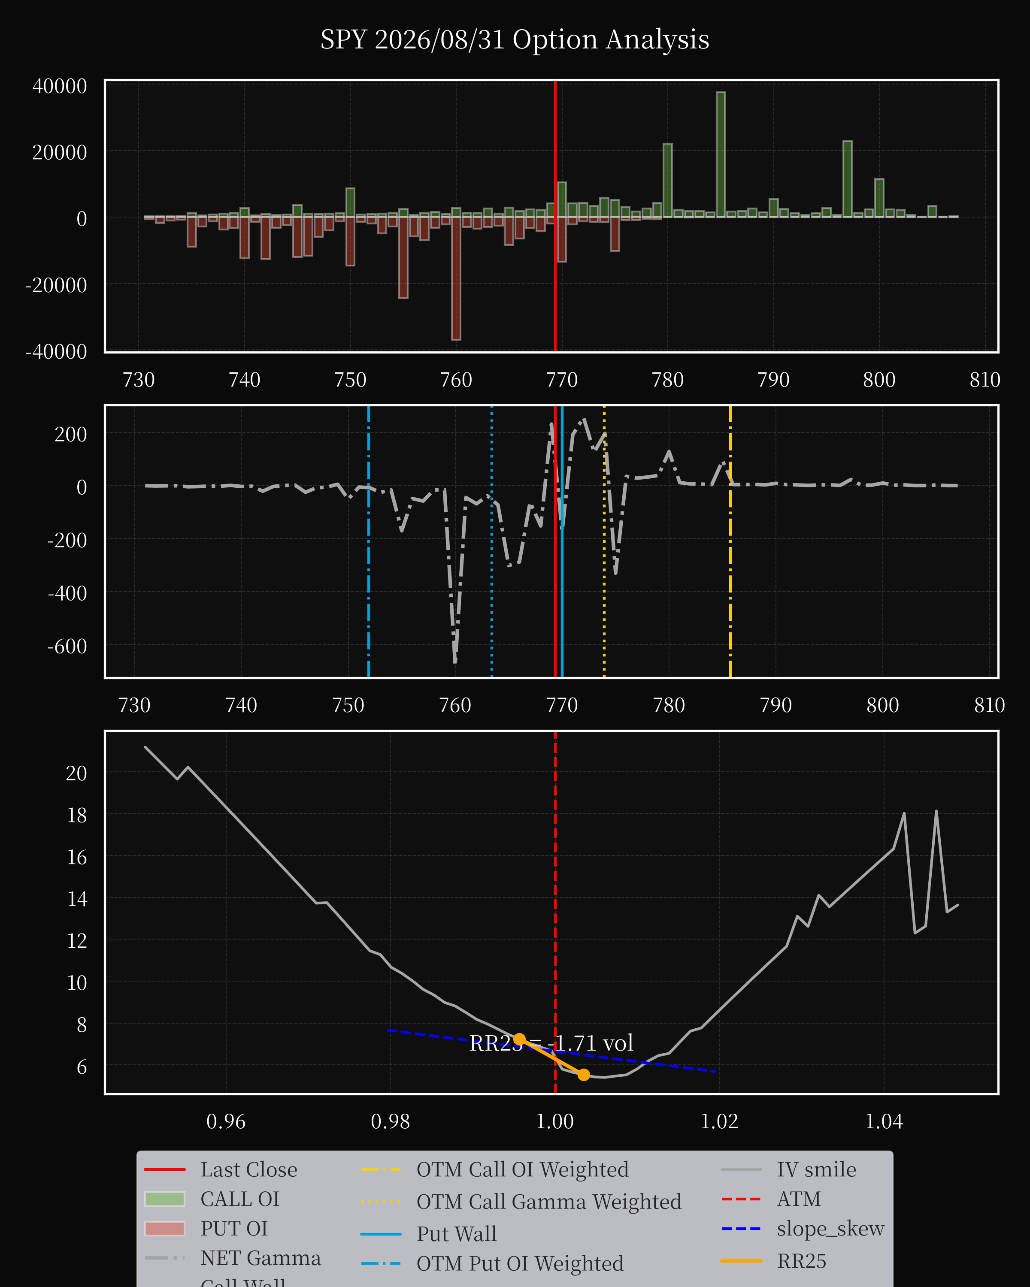Click the Last Close legend label
Screen dimensions: 1030x1287
pyautogui.click(x=248, y=1169)
